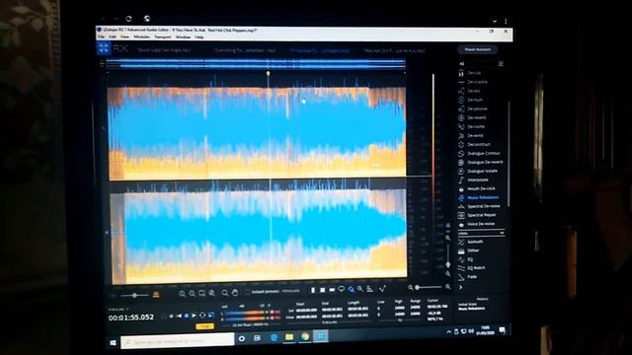Screen dimensions: 632x355
Task: Click the Play button in transport
Action: (195, 316)
